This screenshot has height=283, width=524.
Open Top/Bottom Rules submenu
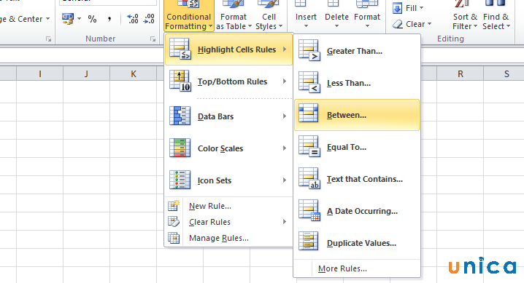(x=228, y=81)
